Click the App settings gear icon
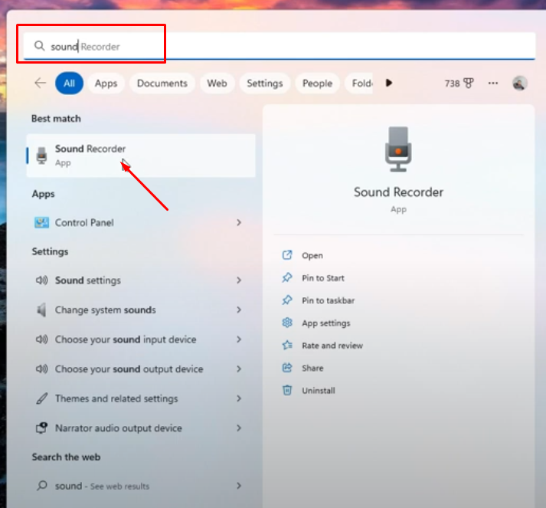This screenshot has height=508, width=546. 287,323
